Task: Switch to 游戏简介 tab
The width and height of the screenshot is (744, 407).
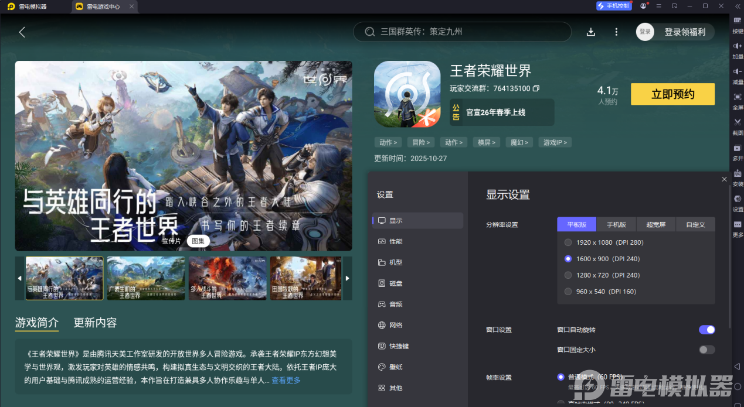Action: [x=37, y=323]
